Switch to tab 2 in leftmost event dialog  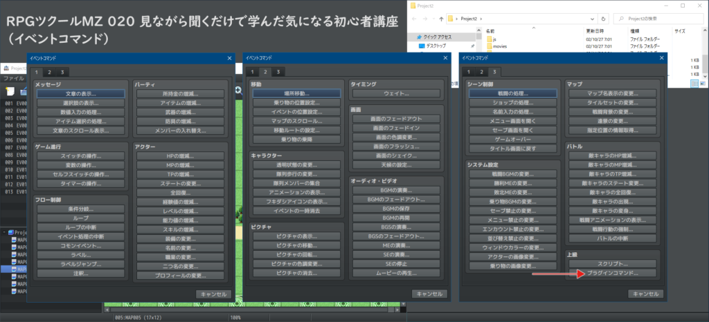click(x=48, y=72)
